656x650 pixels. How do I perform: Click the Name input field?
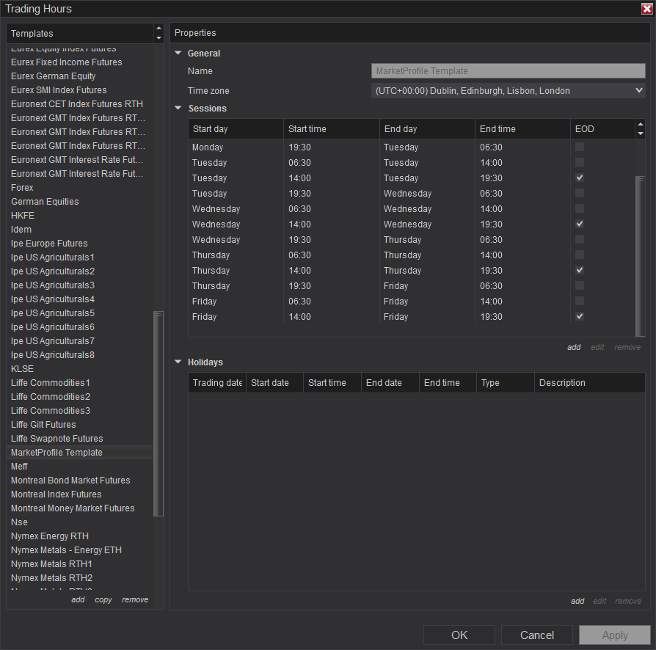click(x=508, y=70)
